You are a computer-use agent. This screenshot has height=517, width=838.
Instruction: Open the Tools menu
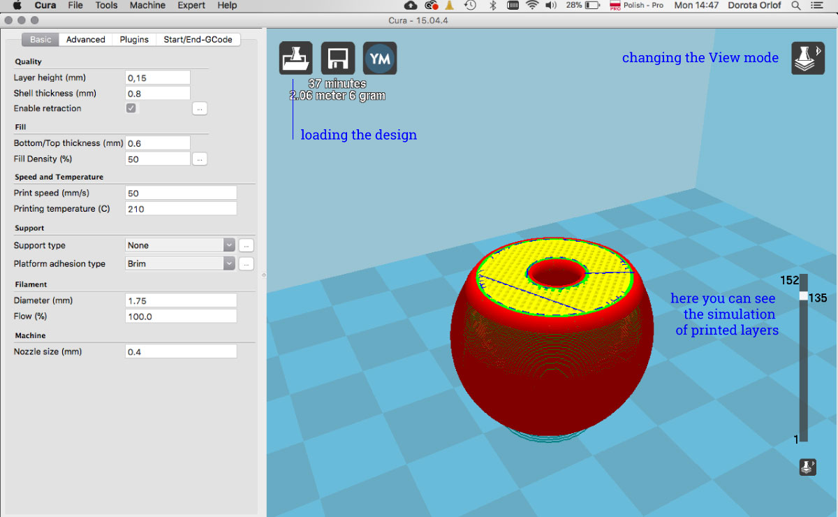[x=106, y=6]
